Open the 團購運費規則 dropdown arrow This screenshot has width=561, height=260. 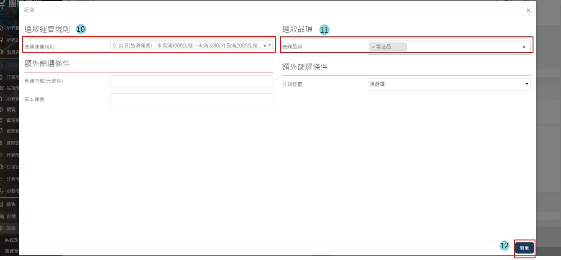pos(270,45)
